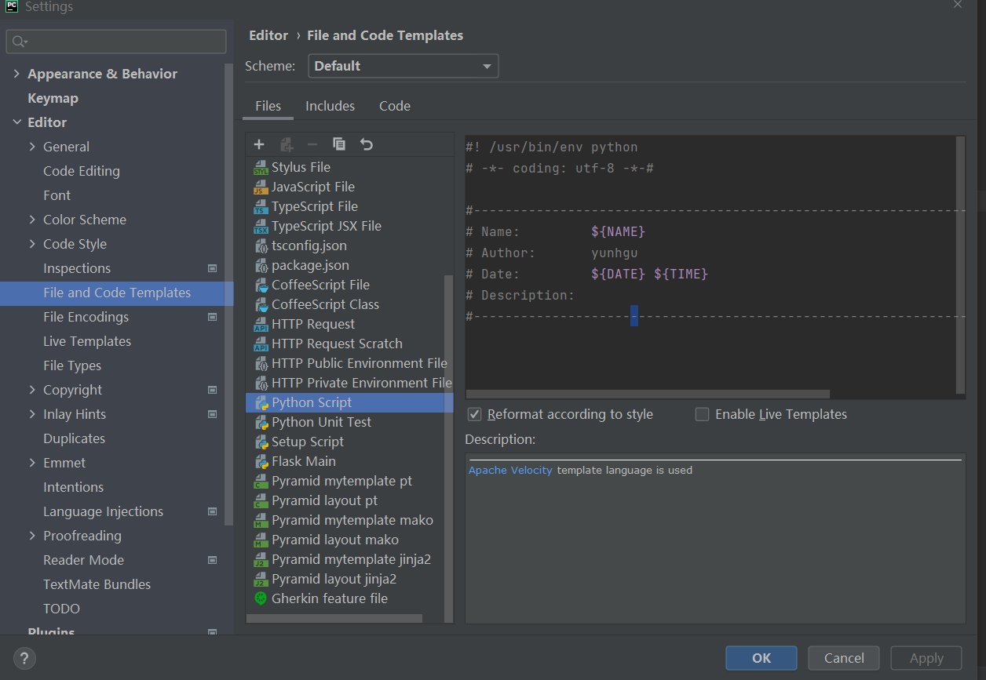This screenshot has width=986, height=680.
Task: Click the HTTP Request API icon
Action: [x=261, y=325]
